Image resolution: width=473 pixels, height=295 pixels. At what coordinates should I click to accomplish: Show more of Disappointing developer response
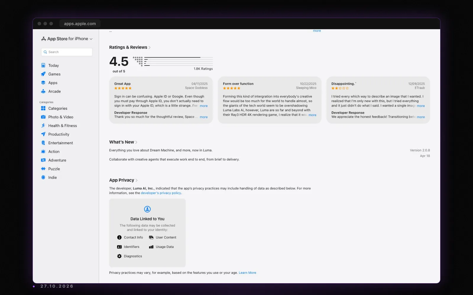pyautogui.click(x=421, y=117)
